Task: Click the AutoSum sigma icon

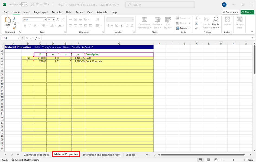Action: [197, 18]
